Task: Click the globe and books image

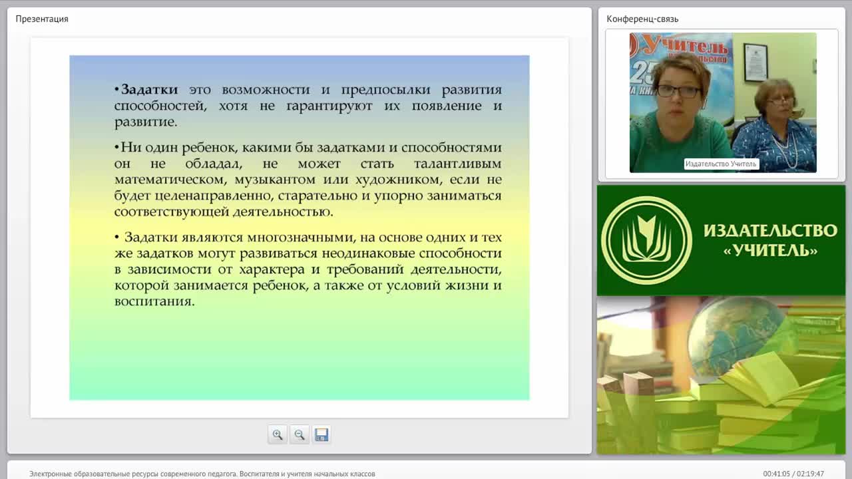Action: (x=721, y=375)
